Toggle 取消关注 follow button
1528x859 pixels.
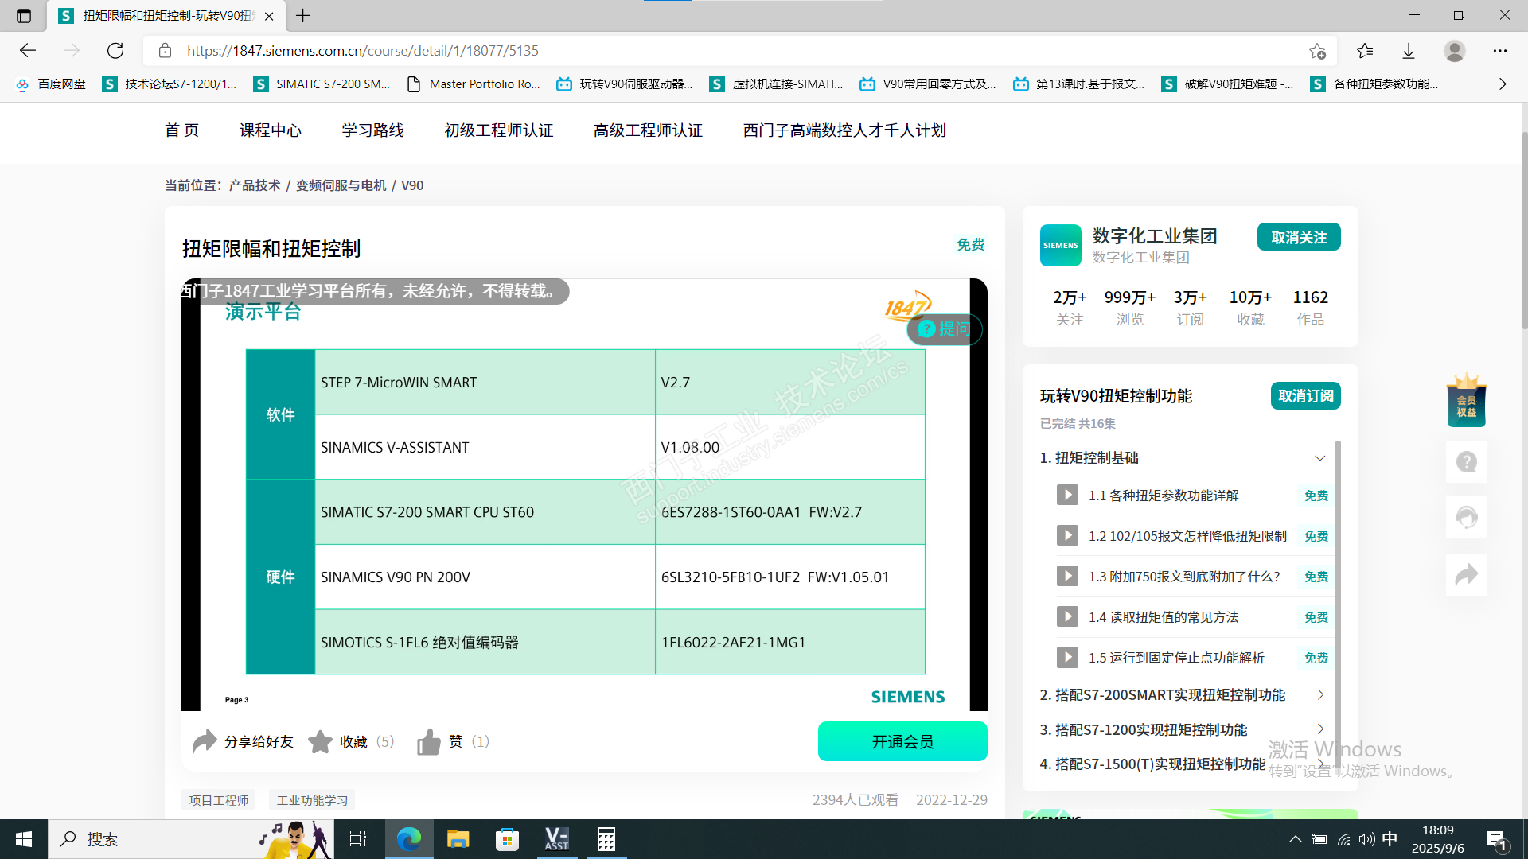click(x=1298, y=237)
